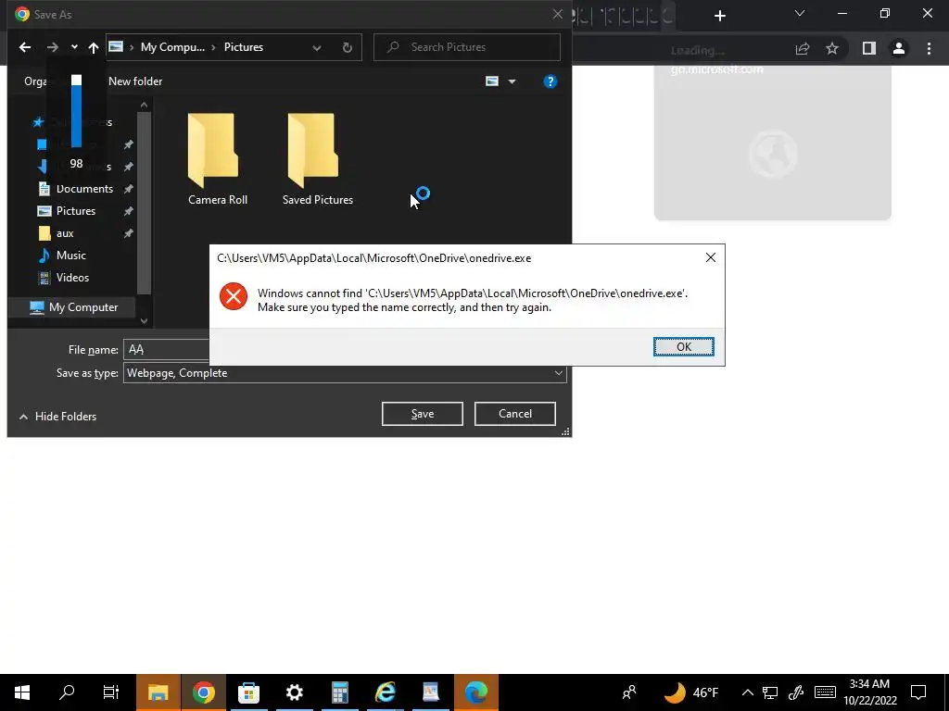949x711 pixels.
Task: Bookmark this page star icon
Action: coord(832,48)
